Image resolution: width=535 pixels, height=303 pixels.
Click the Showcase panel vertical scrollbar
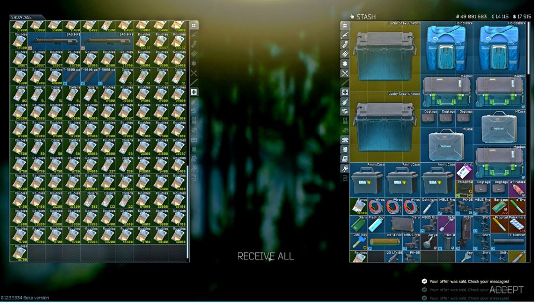pyautogui.click(x=187, y=212)
